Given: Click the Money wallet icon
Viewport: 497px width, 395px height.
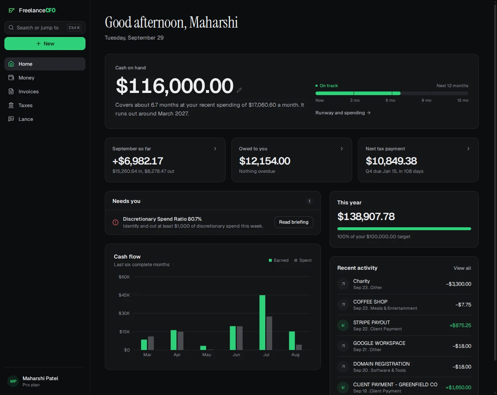Looking at the screenshot, I should click(x=11, y=78).
